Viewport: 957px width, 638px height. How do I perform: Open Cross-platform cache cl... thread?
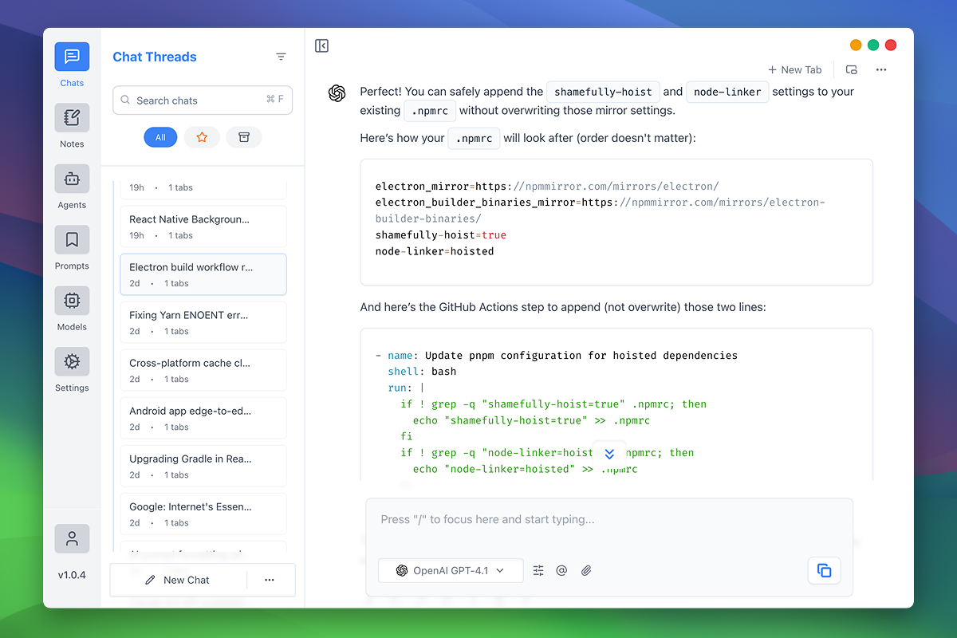tap(203, 370)
